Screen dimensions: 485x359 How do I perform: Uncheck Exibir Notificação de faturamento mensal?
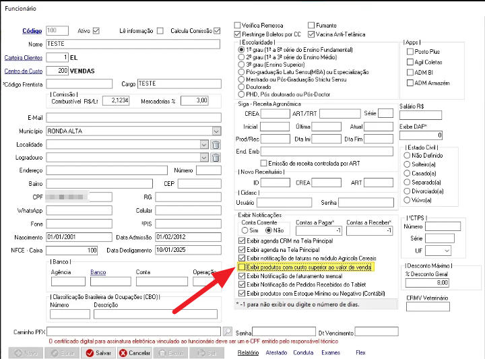coord(242,276)
